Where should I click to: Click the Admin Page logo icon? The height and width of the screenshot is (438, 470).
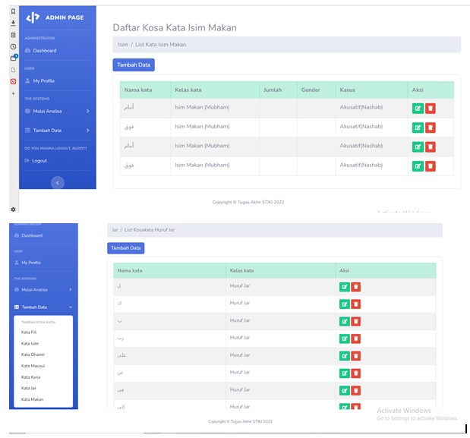point(33,17)
